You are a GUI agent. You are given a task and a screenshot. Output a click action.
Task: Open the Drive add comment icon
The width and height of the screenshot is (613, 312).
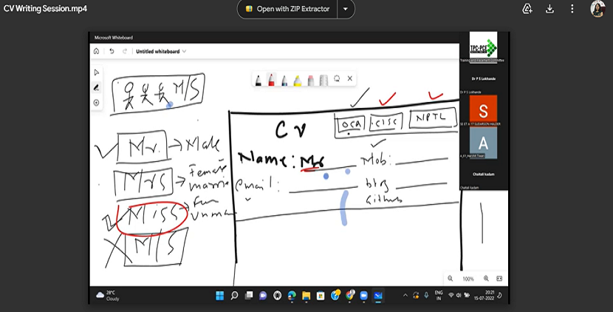click(x=527, y=9)
